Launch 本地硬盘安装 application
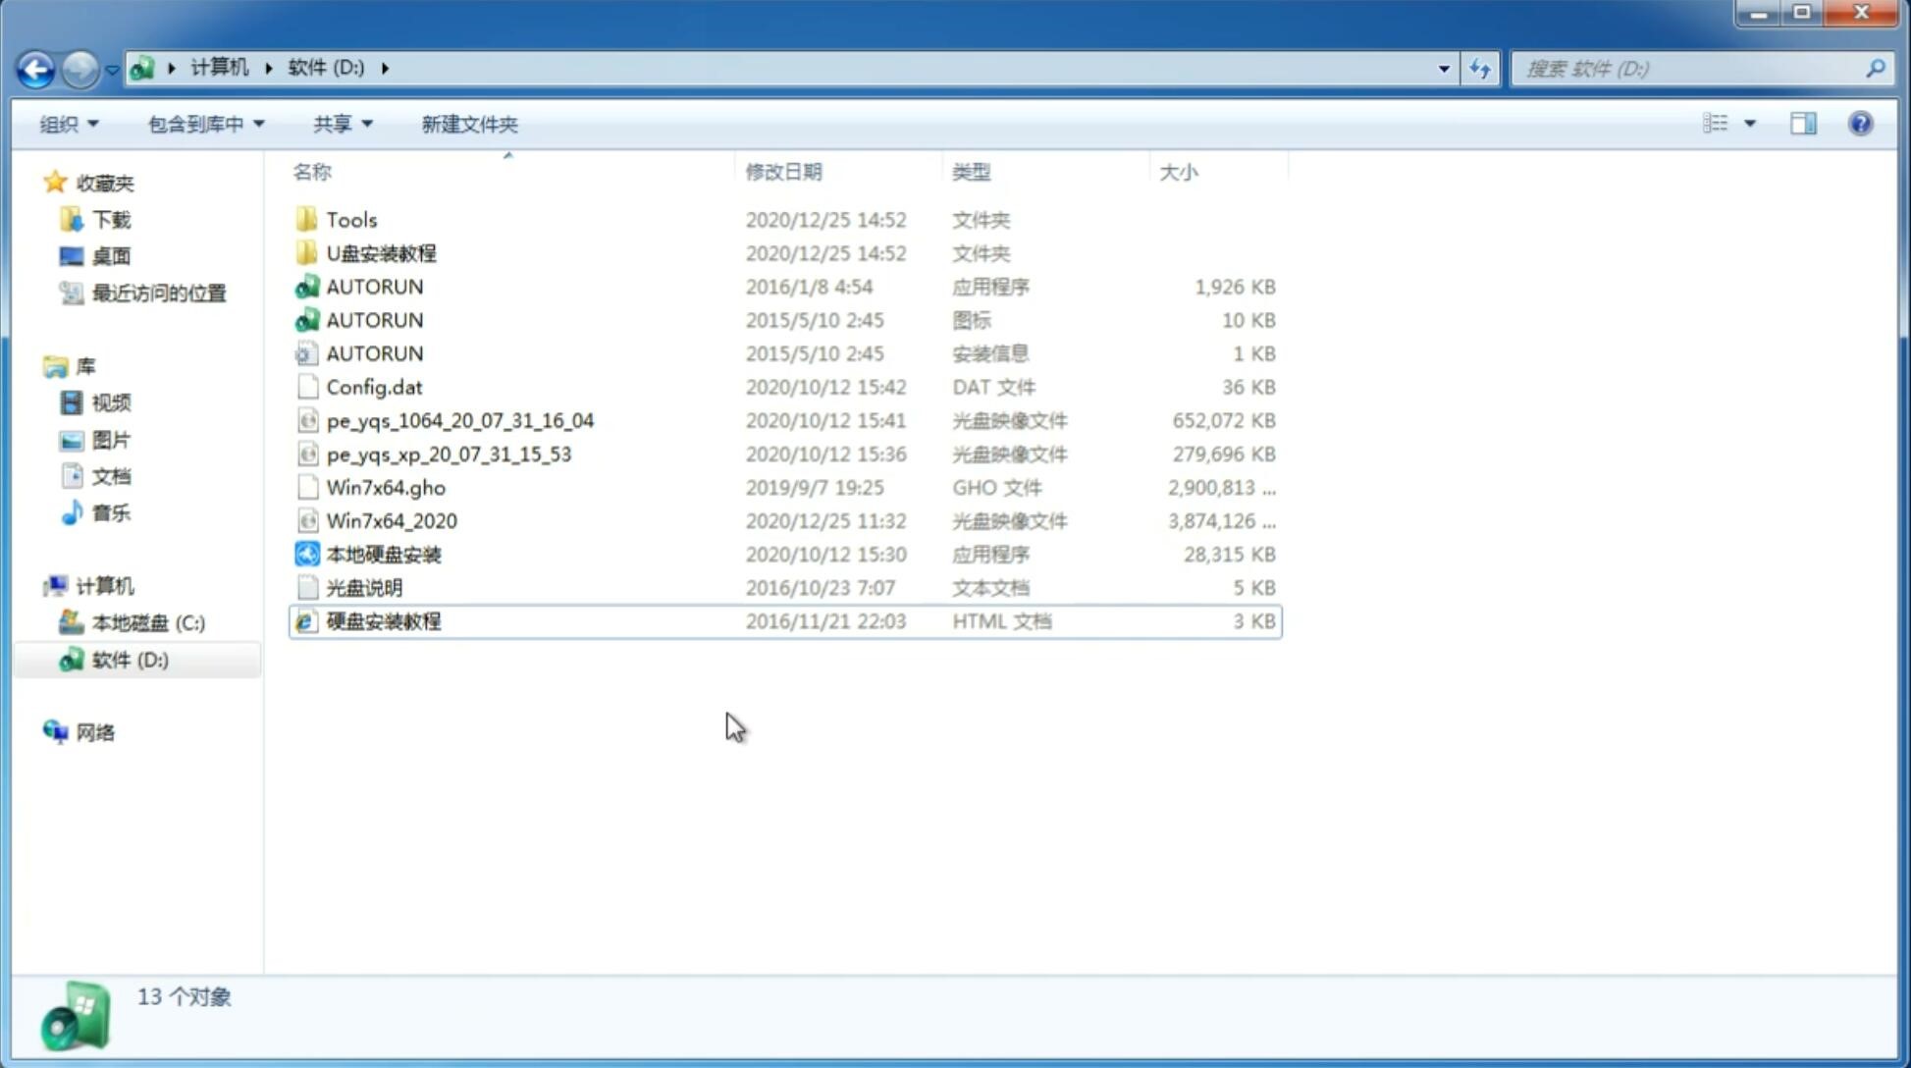This screenshot has height=1068, width=1911. (x=383, y=554)
